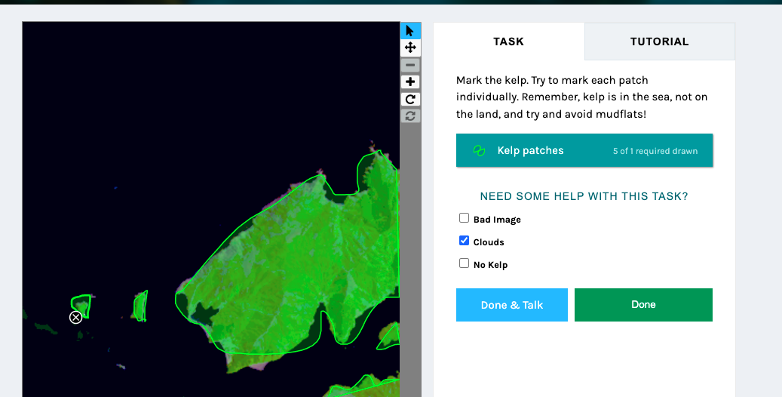Open the TUTORIAL tab
Viewport: 782px width, 397px height.
(659, 42)
